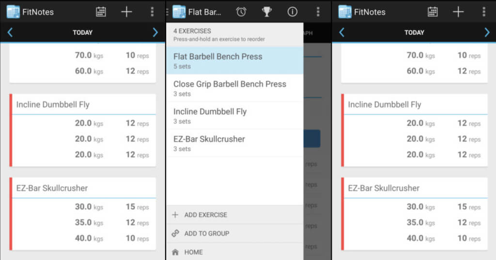The image size is (496, 260).
Task: Open Incline Dumbbell Fly card in left screen
Action: coord(83,105)
